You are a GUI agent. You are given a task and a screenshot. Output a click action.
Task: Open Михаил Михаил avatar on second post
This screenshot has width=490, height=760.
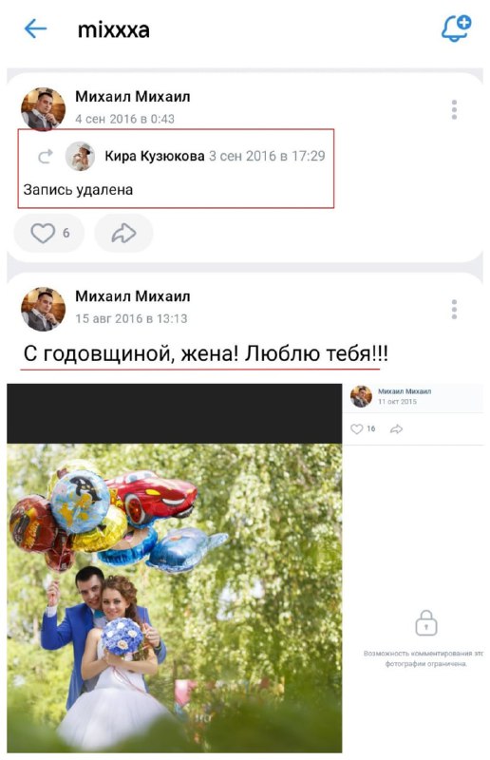click(x=43, y=309)
